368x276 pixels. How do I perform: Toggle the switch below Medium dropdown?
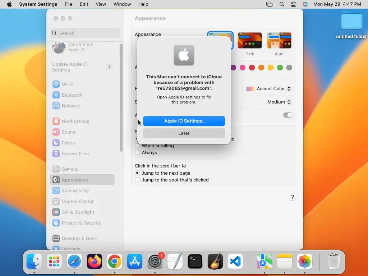click(287, 115)
